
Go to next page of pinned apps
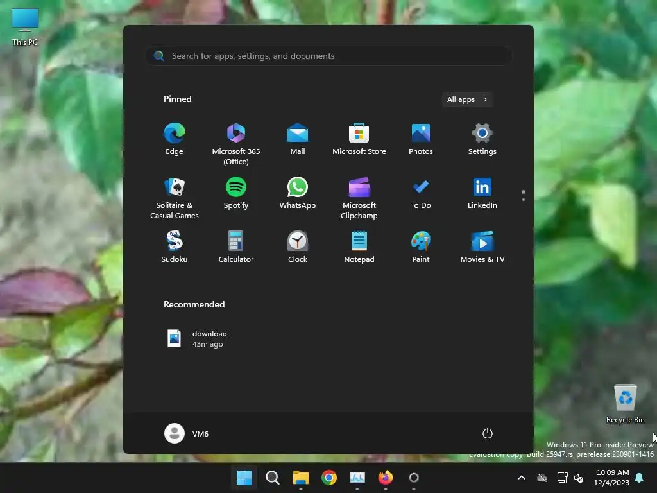tap(524, 200)
